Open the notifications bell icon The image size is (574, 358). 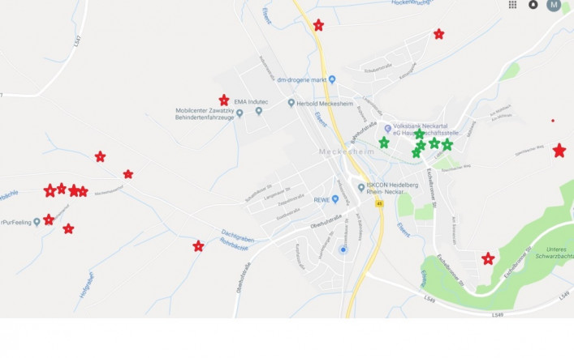pos(533,4)
